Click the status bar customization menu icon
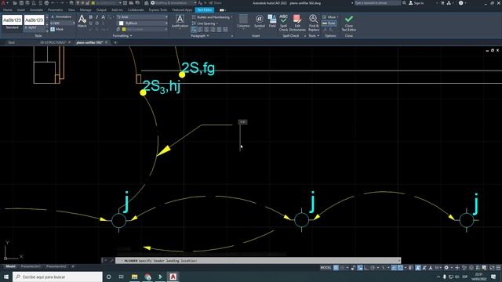The height and width of the screenshot is (282, 502). point(498,268)
